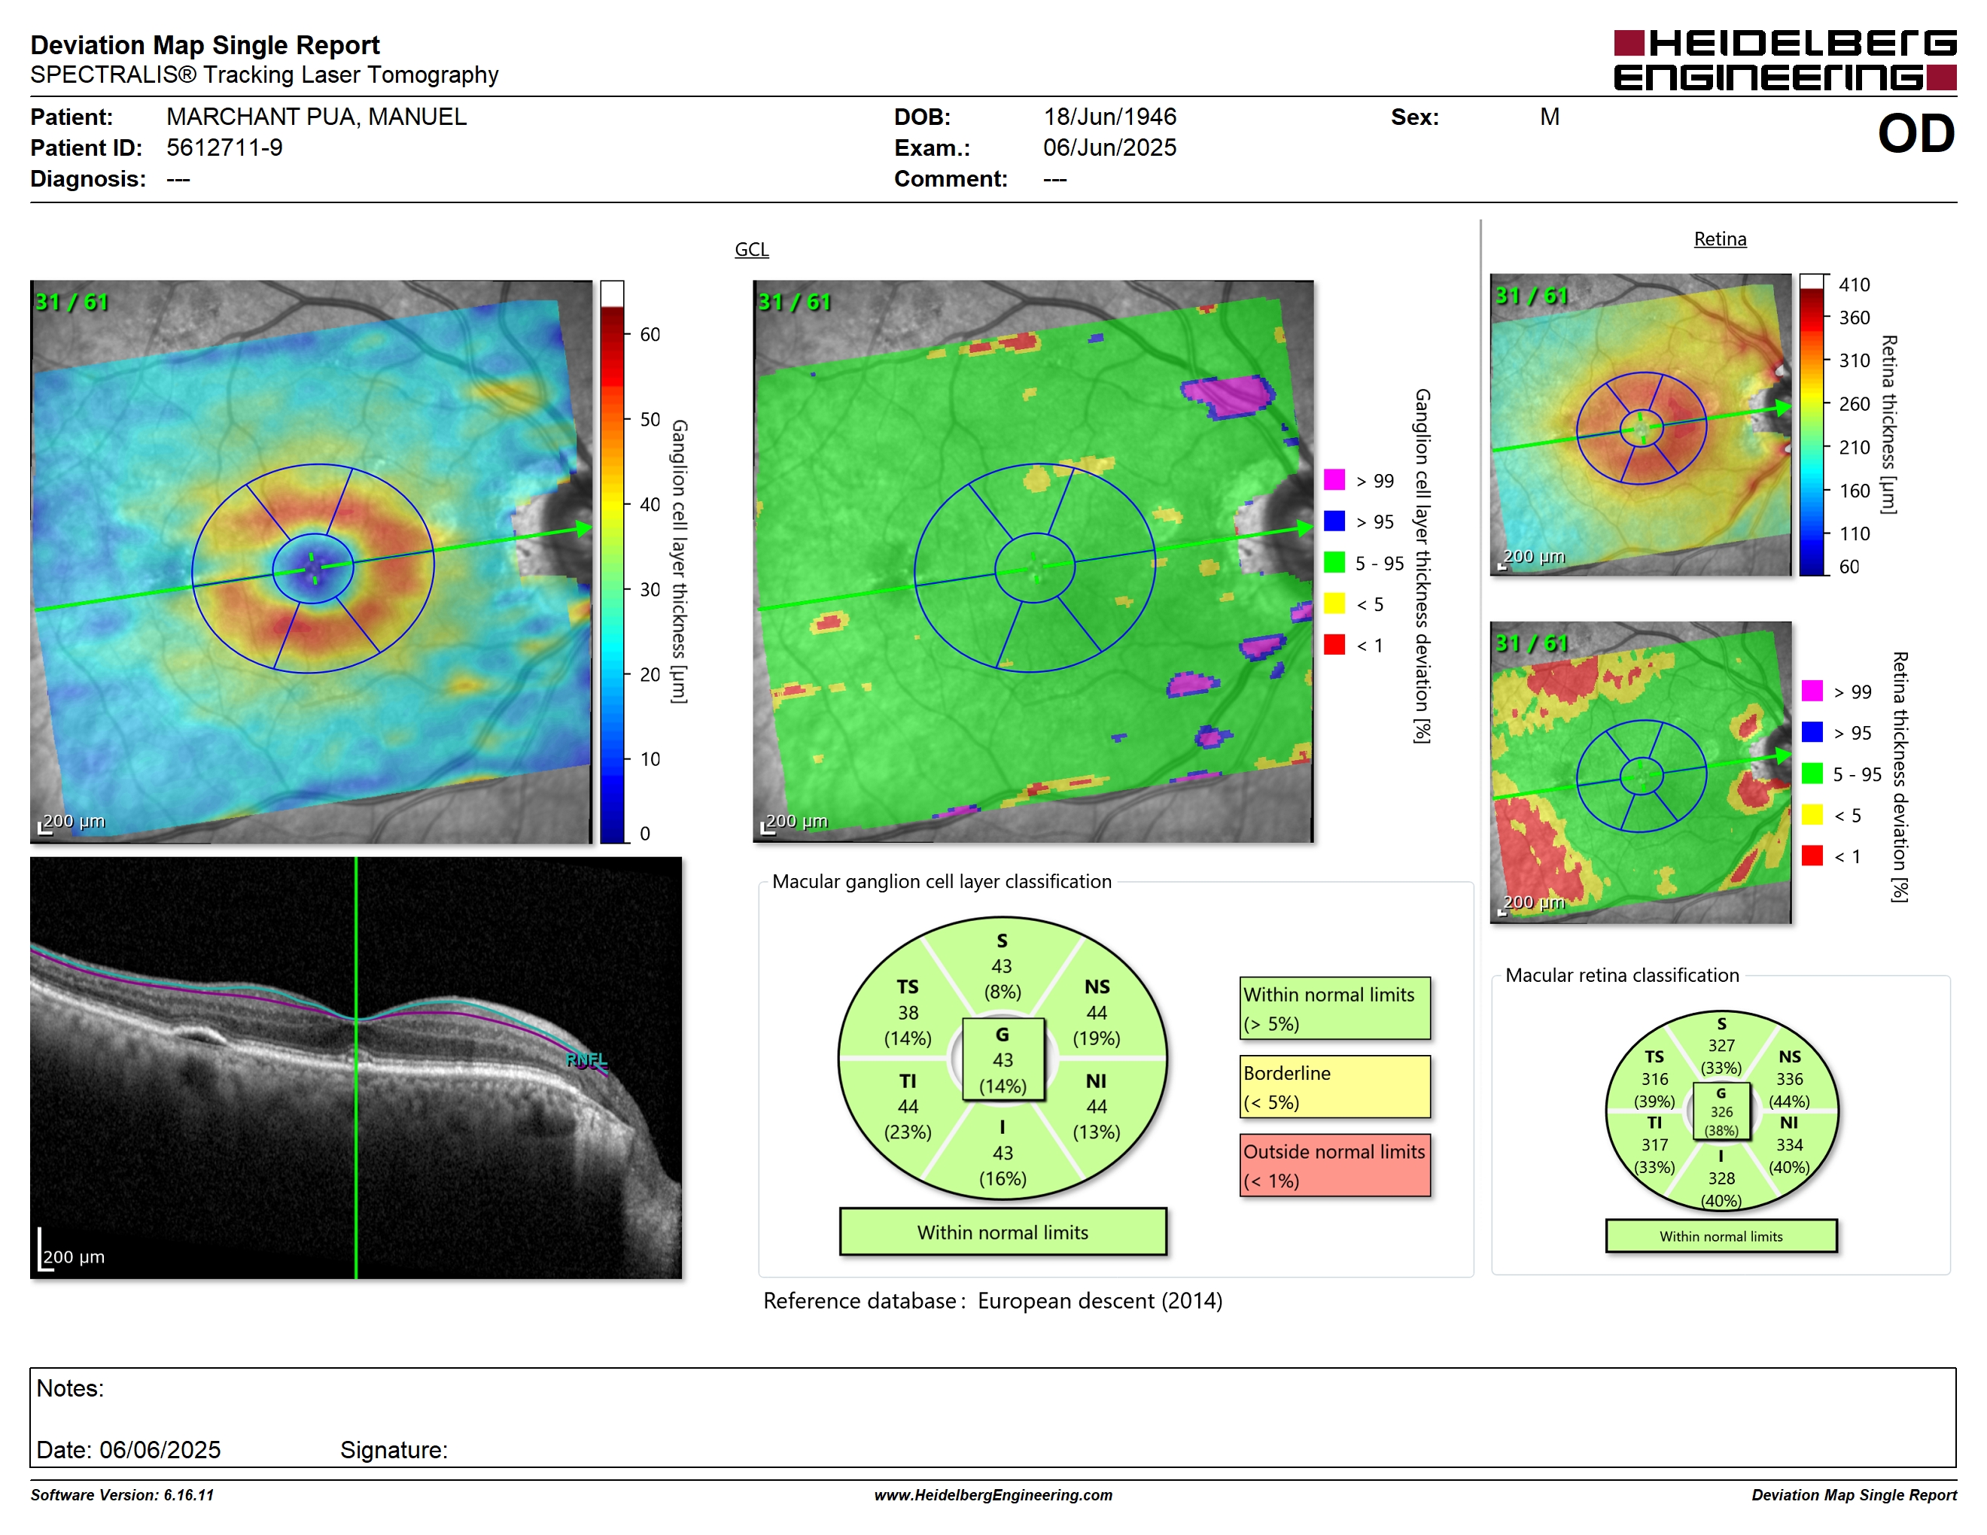Click the www.HeidelbergEngineering.com footer link

[x=993, y=1495]
